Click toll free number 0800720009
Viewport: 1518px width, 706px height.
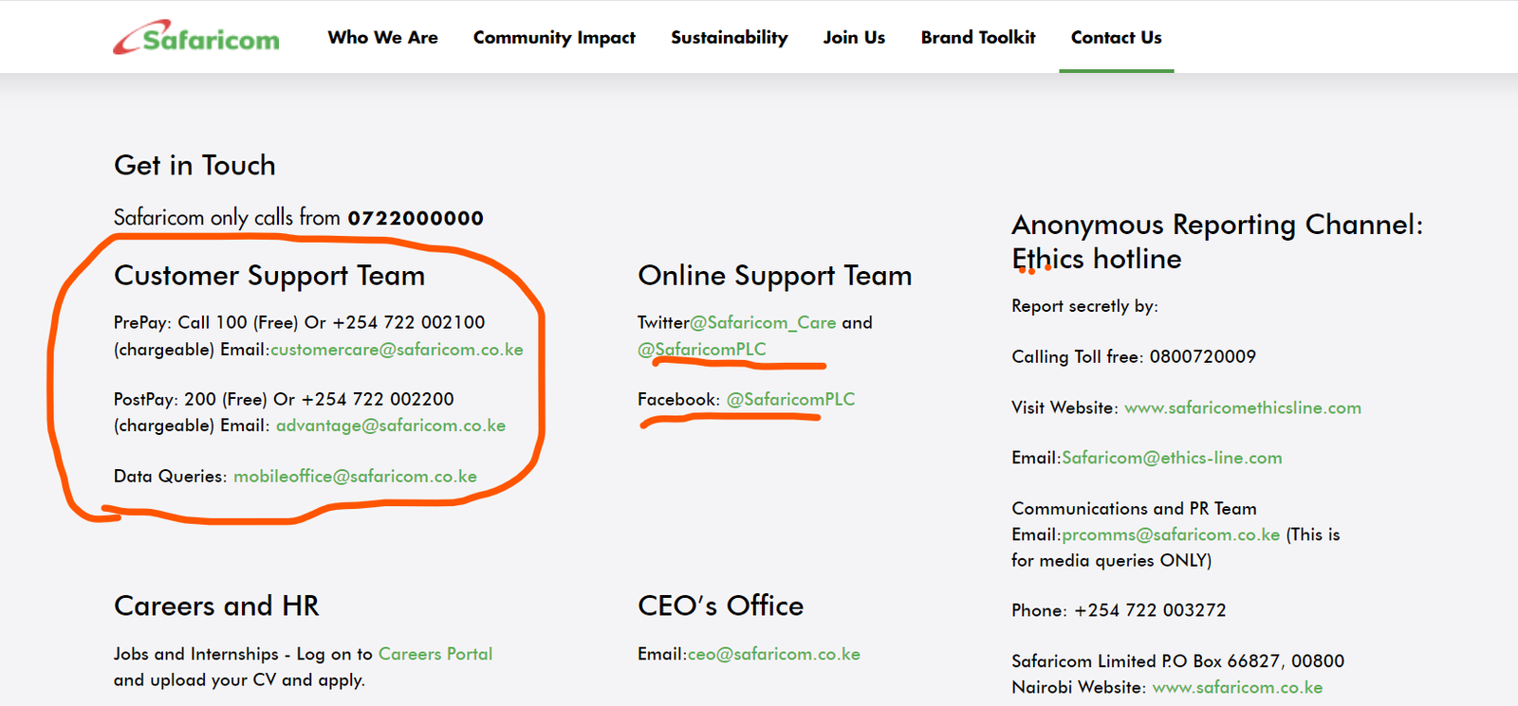1203,356
